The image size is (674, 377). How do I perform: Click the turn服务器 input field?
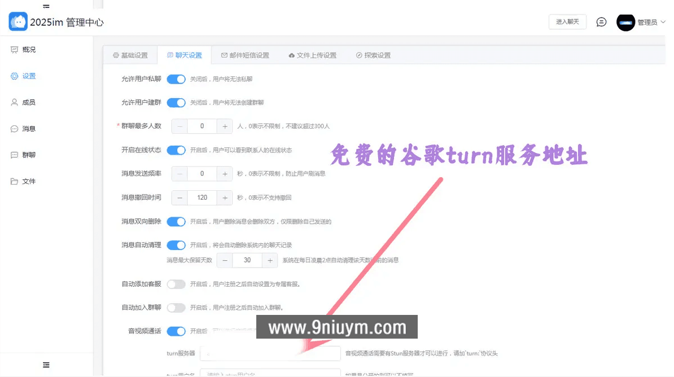(x=270, y=353)
